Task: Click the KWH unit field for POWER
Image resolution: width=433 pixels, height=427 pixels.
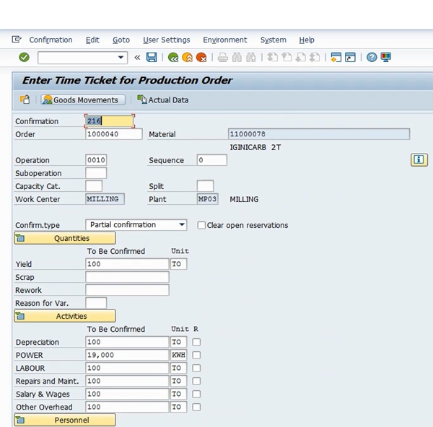Action: [179, 355]
